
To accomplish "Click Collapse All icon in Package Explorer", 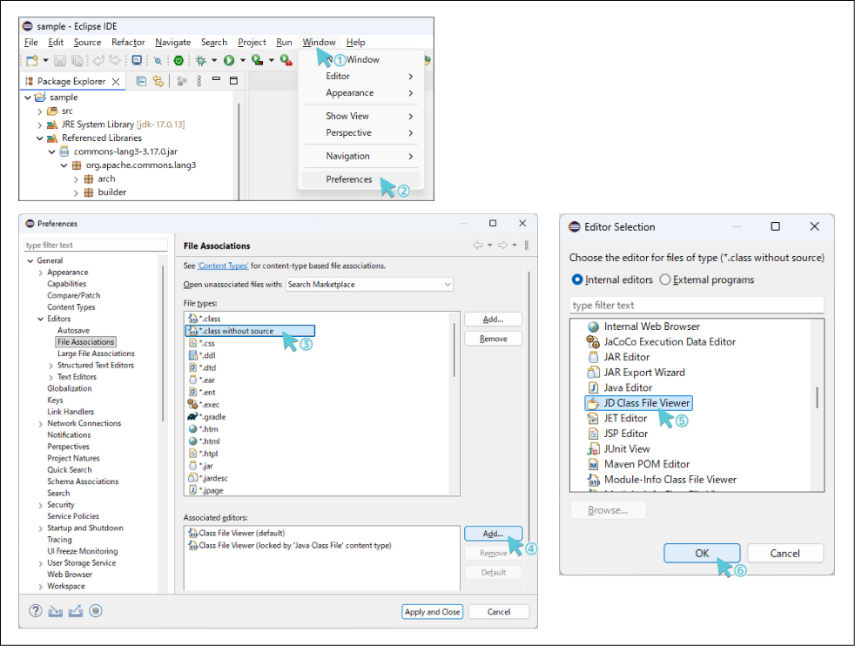I will (x=141, y=81).
